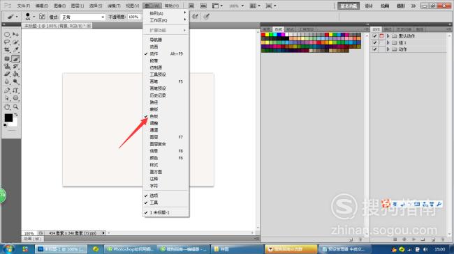Select the Paint Bucket tool
This screenshot has width=454, height=254.
click(15, 74)
